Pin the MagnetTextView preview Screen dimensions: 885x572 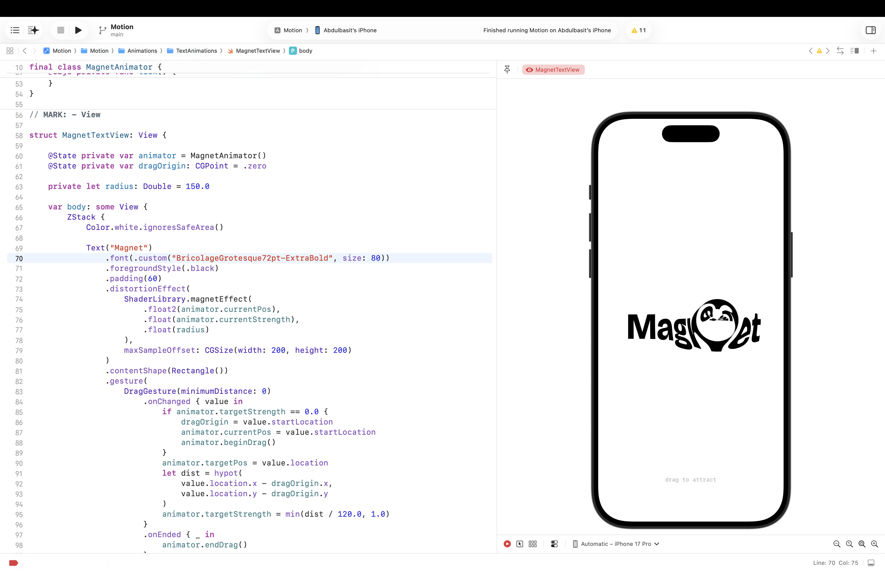[507, 69]
